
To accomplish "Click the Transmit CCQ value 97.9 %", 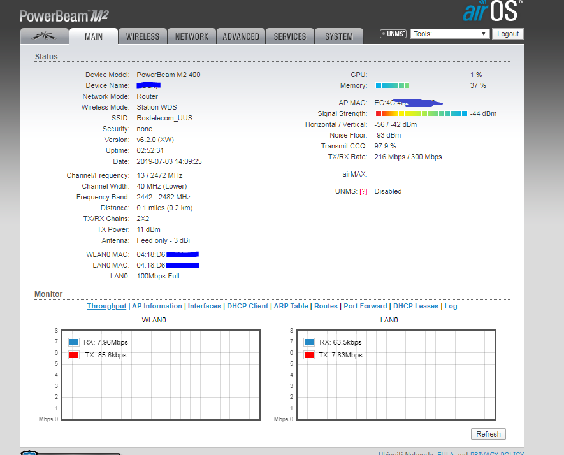I will pos(385,146).
